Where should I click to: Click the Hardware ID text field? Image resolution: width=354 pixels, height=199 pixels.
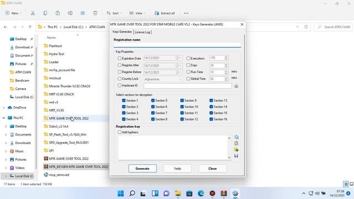pyautogui.click(x=188, y=86)
